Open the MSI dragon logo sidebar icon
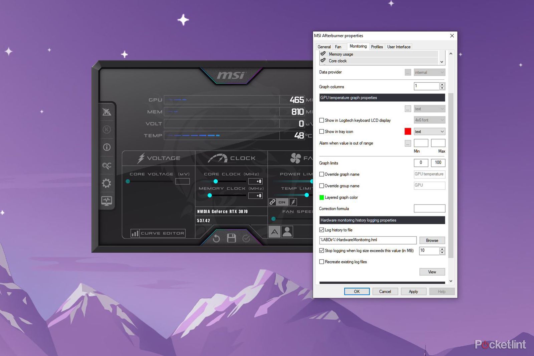 click(107, 112)
